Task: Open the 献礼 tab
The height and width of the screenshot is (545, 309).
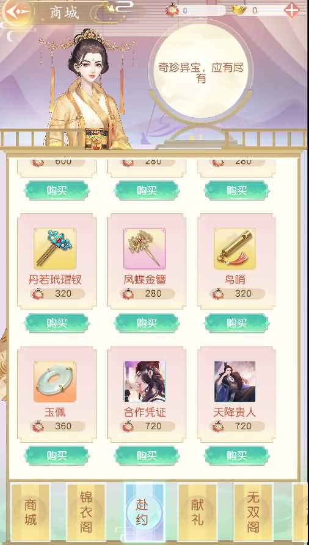Action: pos(197,512)
